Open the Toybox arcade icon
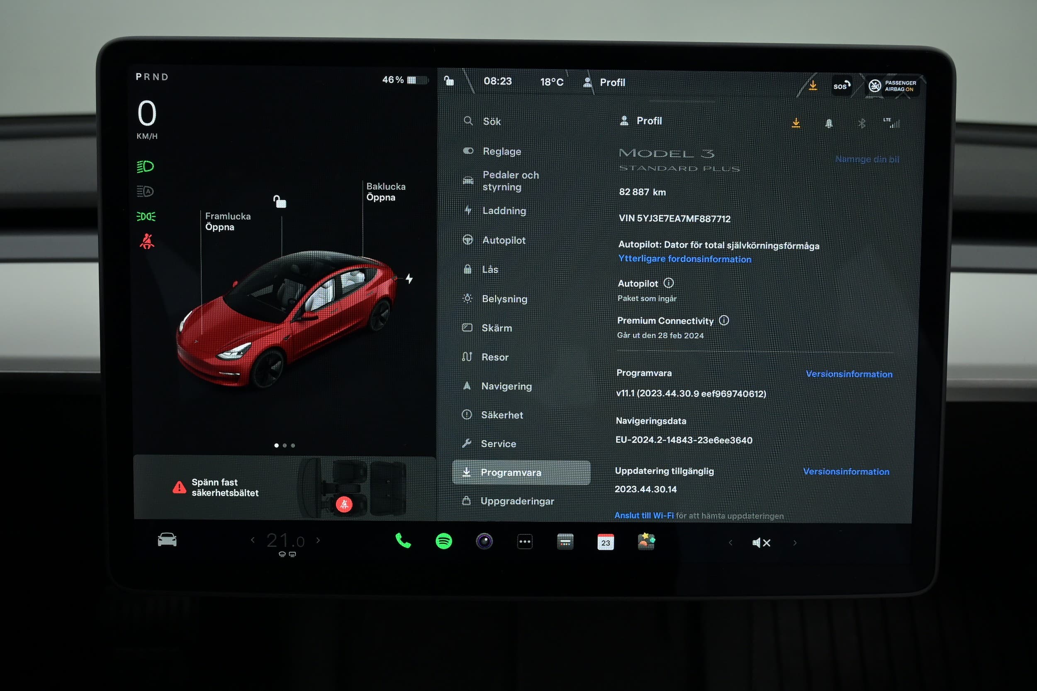 pyautogui.click(x=646, y=542)
